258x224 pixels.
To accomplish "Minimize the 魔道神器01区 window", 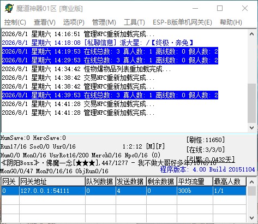I will pos(195,8).
